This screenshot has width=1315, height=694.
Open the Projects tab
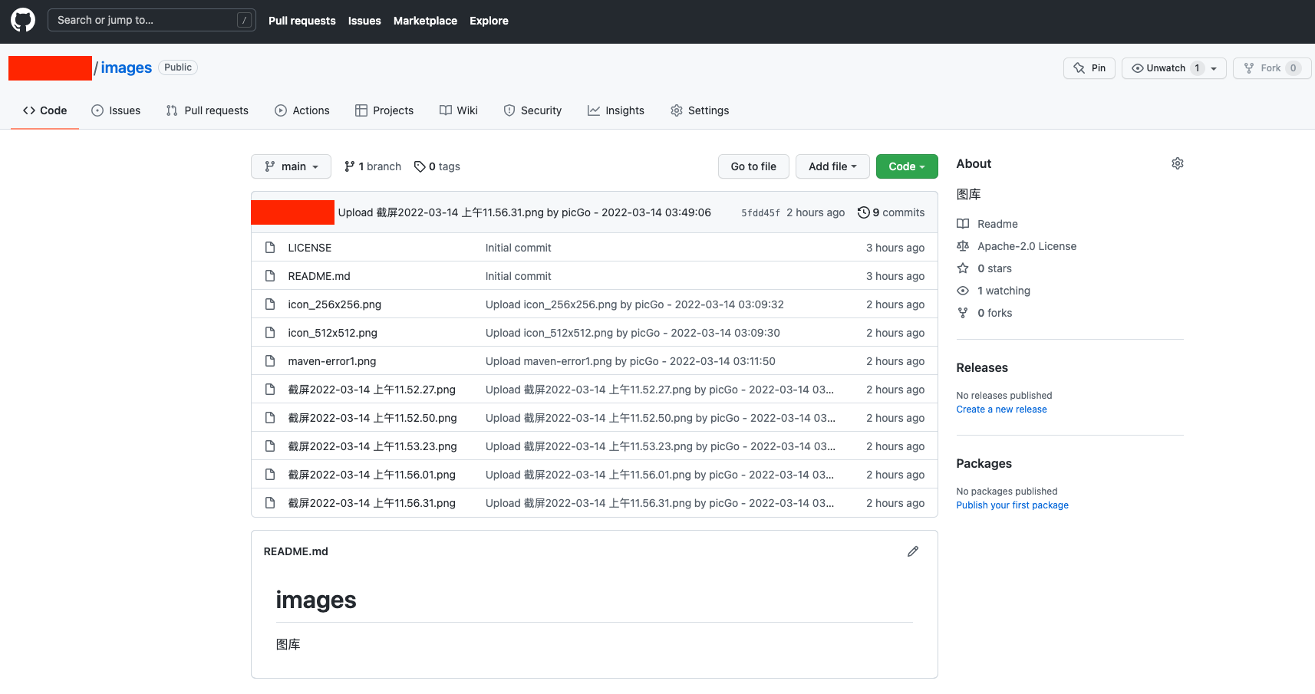pos(384,110)
